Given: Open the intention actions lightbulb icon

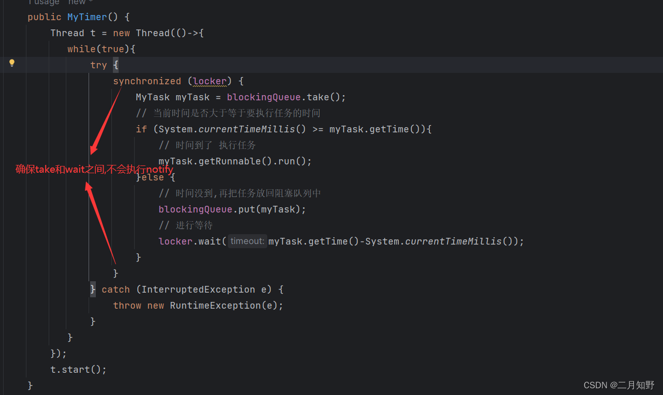Looking at the screenshot, I should click(x=12, y=64).
